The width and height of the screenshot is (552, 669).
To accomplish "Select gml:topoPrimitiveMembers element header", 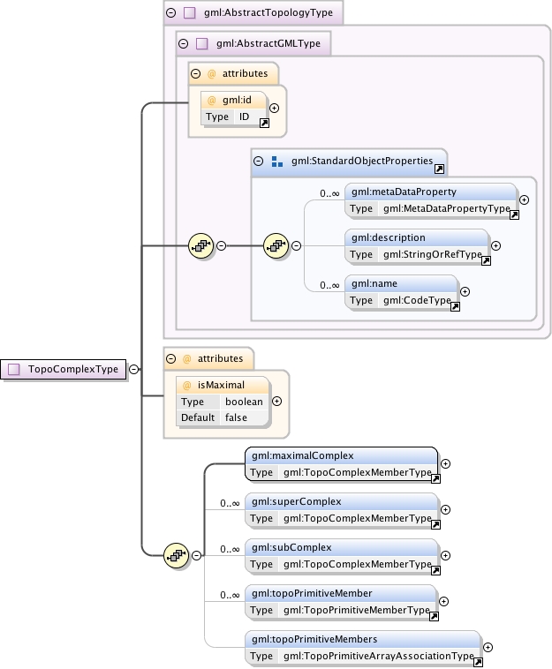I will pos(362,640).
